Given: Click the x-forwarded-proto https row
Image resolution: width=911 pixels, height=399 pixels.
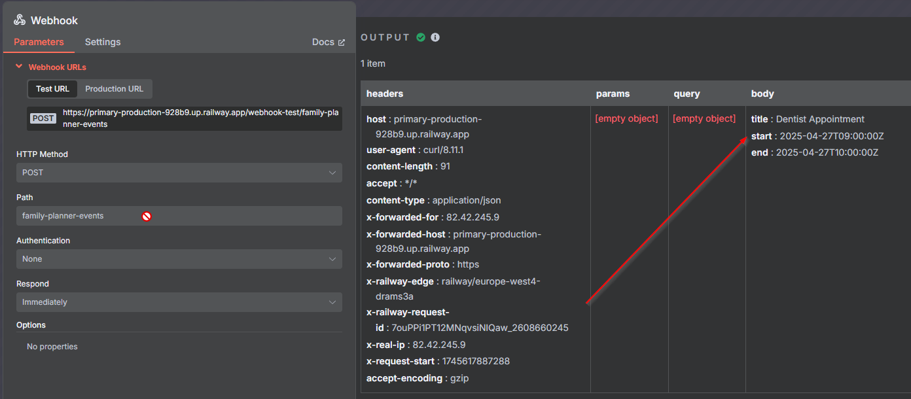Looking at the screenshot, I should tap(423, 264).
